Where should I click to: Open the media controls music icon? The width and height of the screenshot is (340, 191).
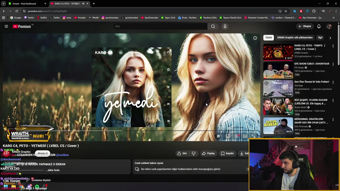[323, 11]
